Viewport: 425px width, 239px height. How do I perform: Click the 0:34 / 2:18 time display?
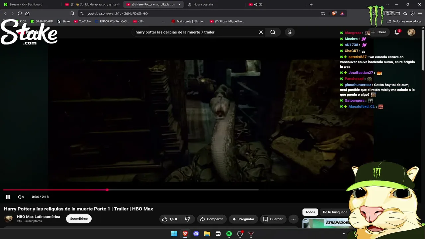[x=40, y=197]
